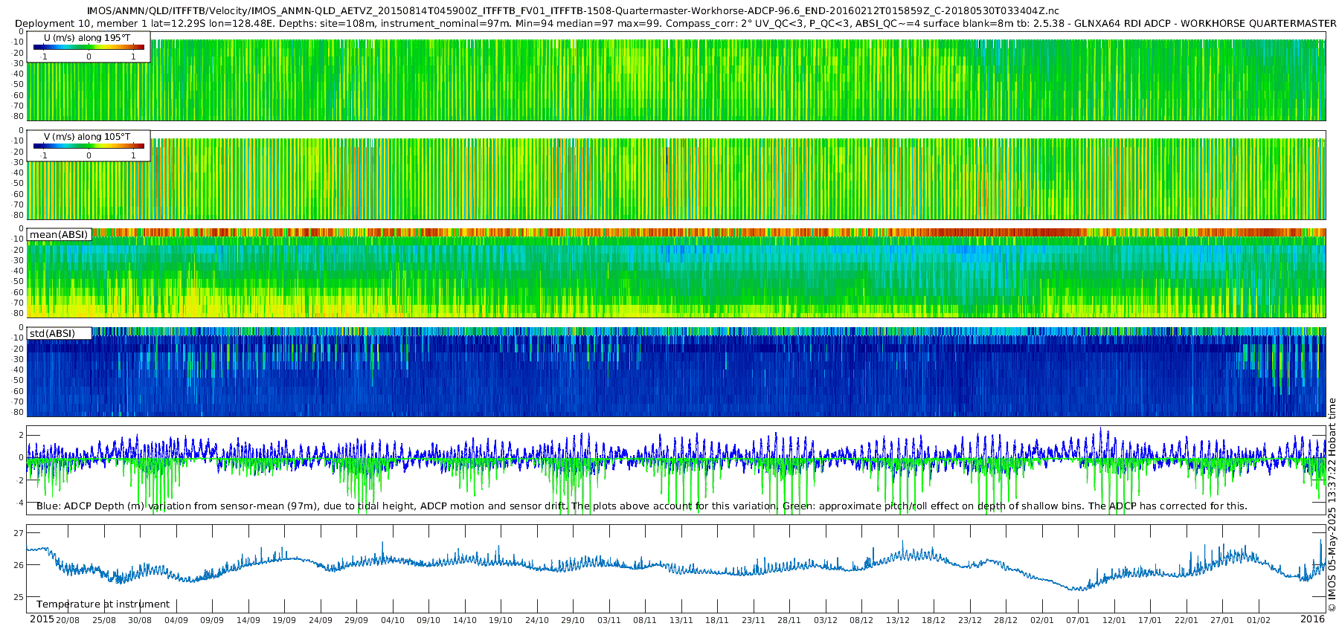Image resolution: width=1339 pixels, height=632 pixels.
Task: Click the 'Temperature at instrument' label
Action: pos(103,604)
